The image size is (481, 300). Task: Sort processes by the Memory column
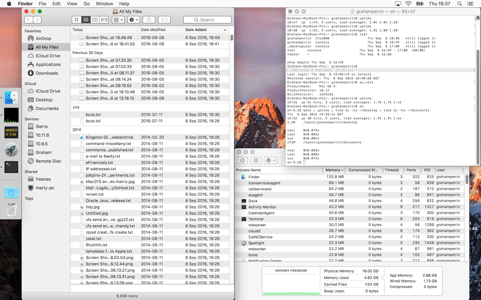pos(334,170)
